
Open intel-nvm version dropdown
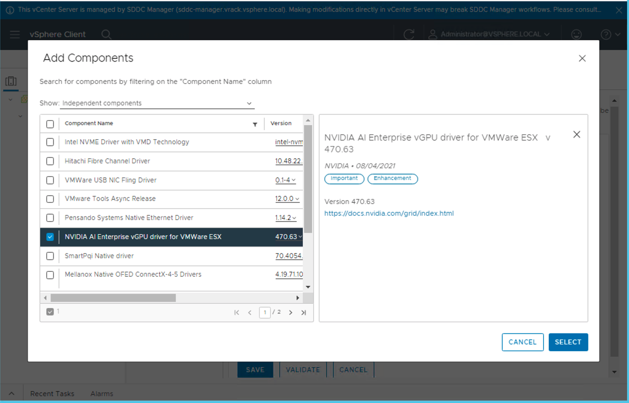pyautogui.click(x=289, y=142)
